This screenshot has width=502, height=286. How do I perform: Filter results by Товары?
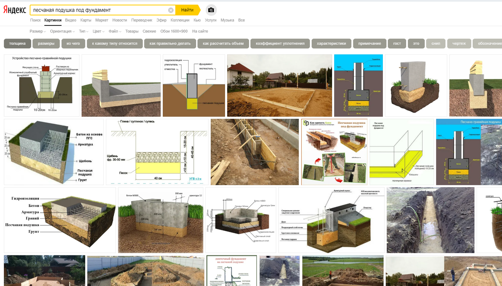(x=132, y=31)
